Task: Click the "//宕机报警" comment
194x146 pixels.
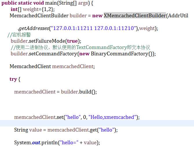Action: click(19, 35)
